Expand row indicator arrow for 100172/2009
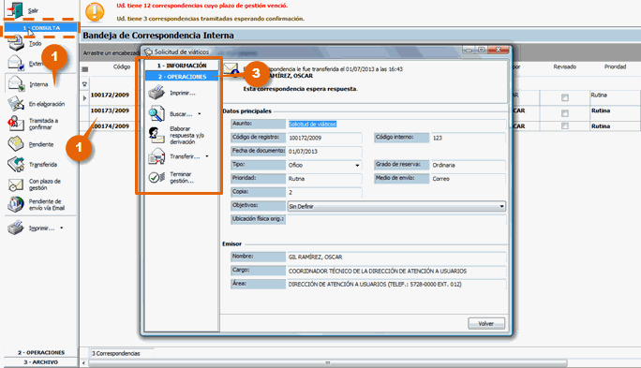Image resolution: width=641 pixels, height=368 pixels. 84,98
